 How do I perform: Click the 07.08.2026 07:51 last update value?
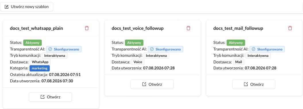point(65,75)
